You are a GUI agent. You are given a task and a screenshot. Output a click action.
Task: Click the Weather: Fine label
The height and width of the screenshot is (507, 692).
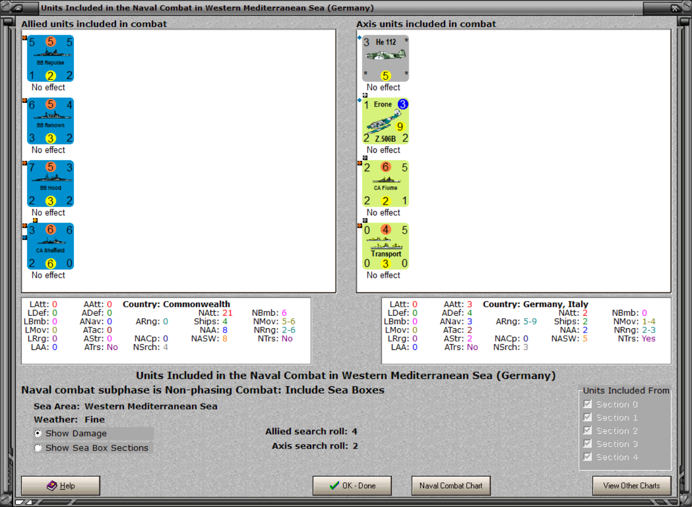tap(69, 420)
